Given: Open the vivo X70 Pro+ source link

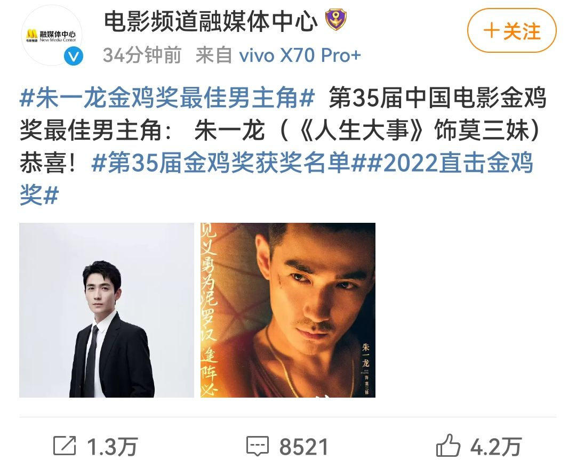Looking at the screenshot, I should (300, 55).
